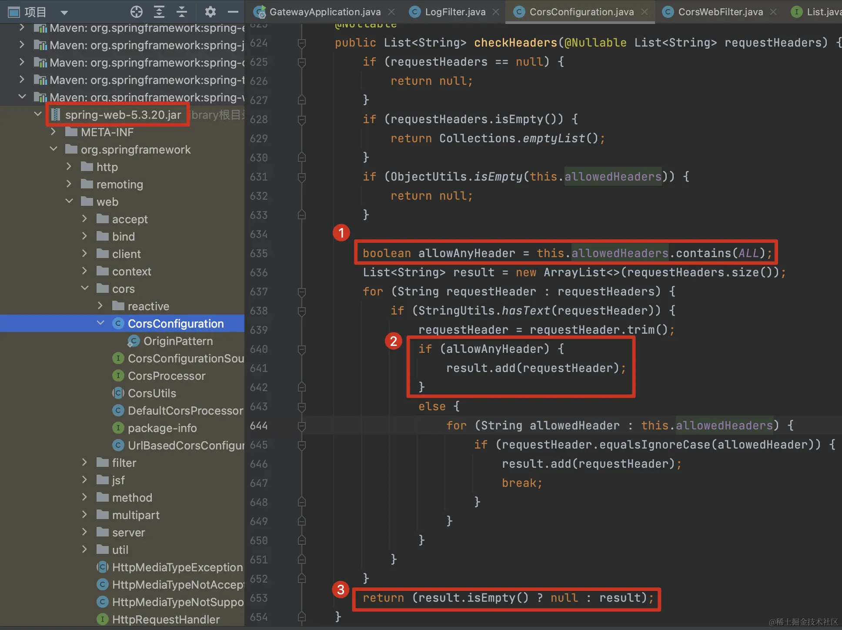842x630 pixels.
Task: Click hasText call on line 638
Action: pos(526,310)
